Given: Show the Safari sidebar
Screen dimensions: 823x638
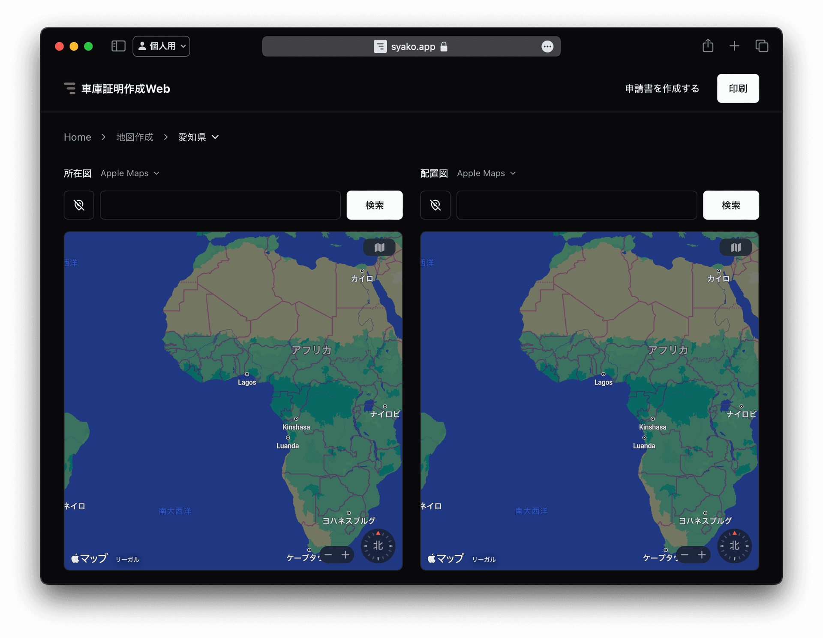Looking at the screenshot, I should click(x=118, y=46).
